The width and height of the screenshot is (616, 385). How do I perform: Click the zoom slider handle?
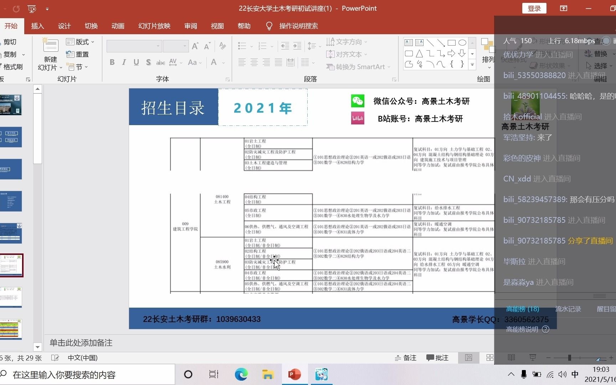(570, 358)
